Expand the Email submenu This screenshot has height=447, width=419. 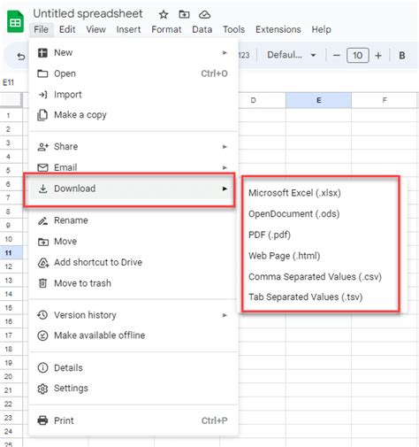click(133, 167)
